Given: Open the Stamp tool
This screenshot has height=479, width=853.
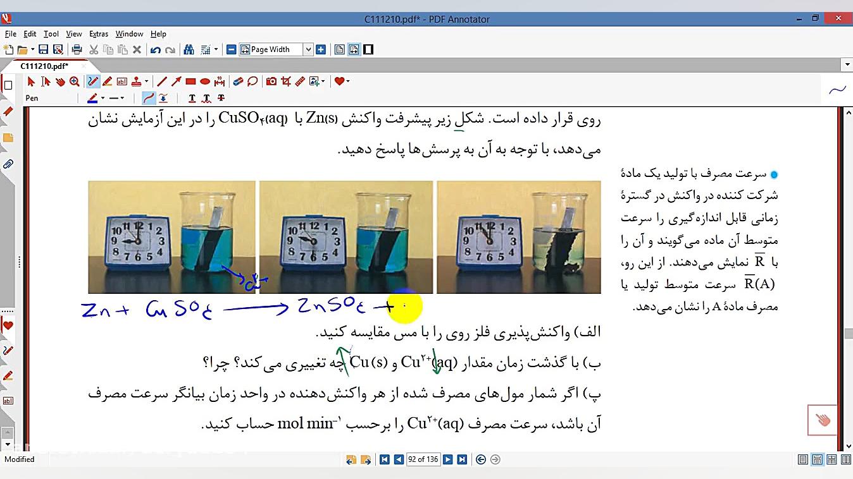Looking at the screenshot, I should (x=137, y=81).
